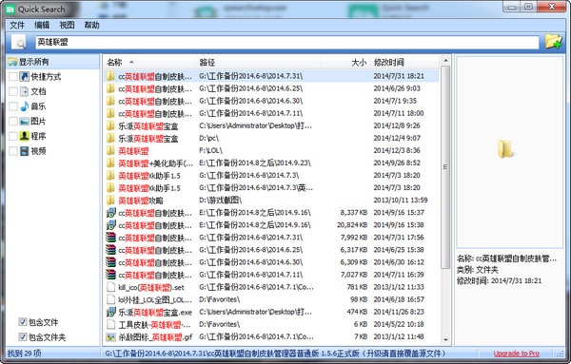The image size is (571, 364).
Task: Sort results by the 修改时间 column header
Action: (x=404, y=62)
